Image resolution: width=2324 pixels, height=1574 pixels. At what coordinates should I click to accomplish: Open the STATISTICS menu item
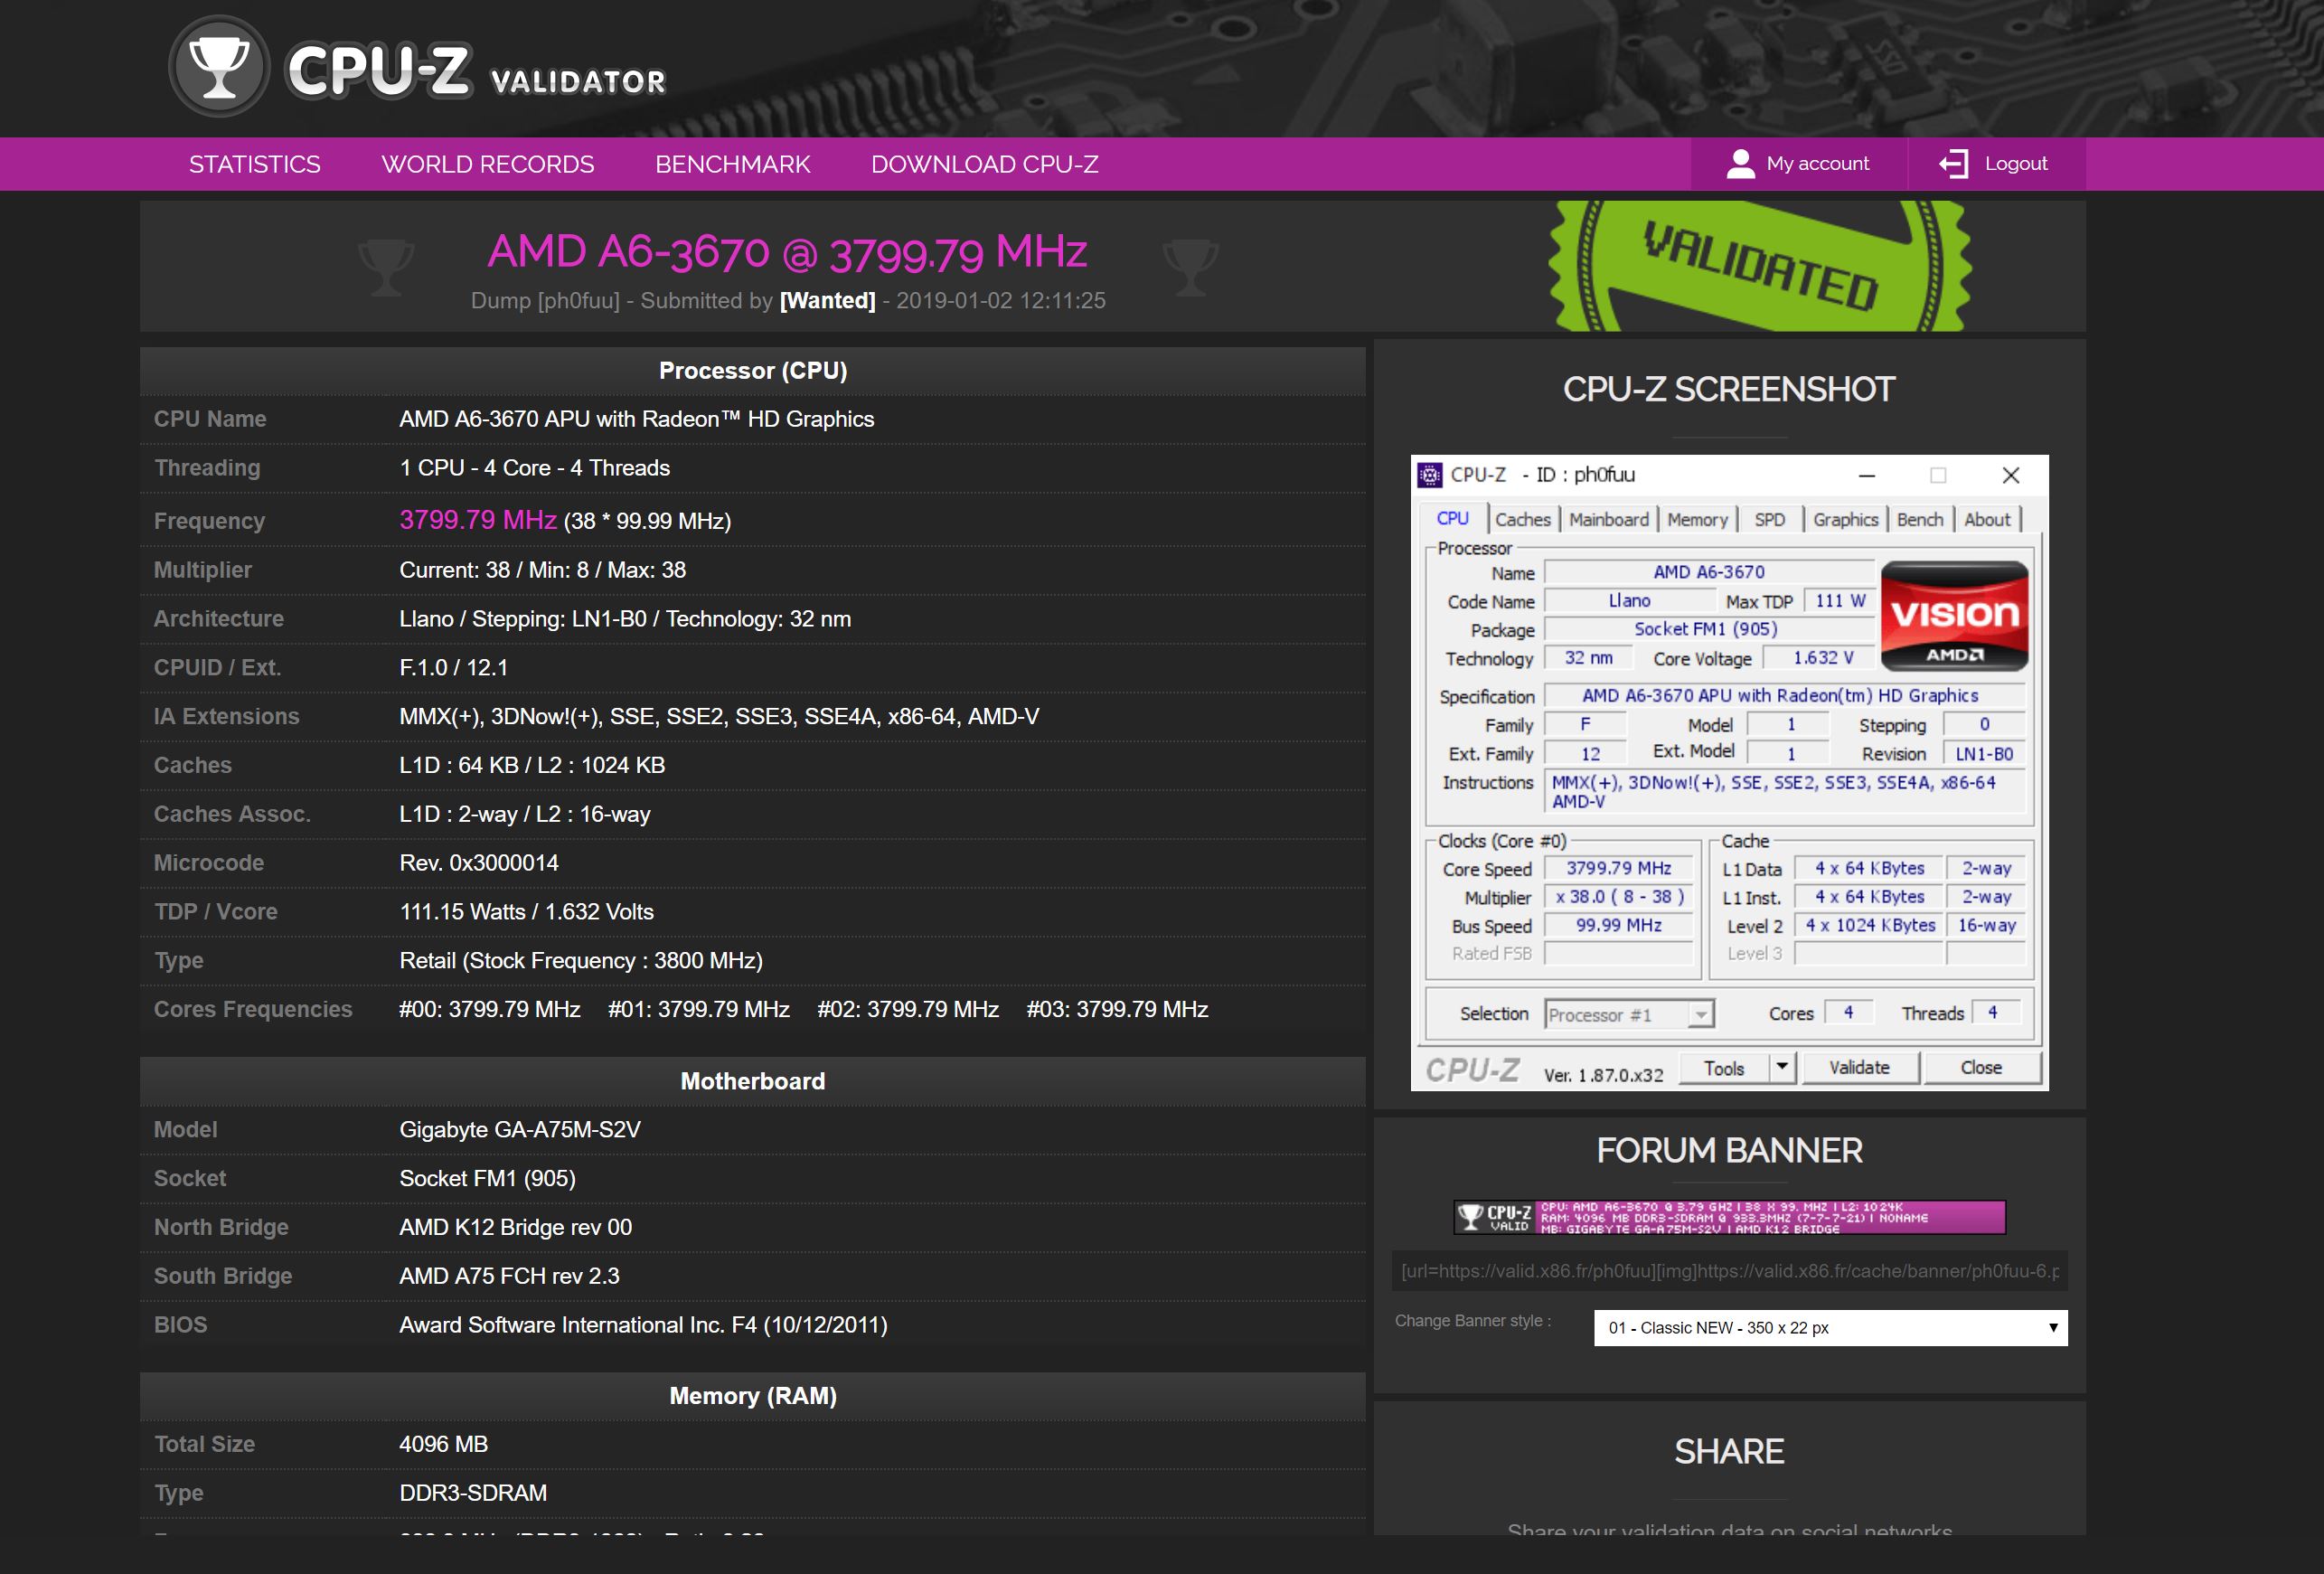255,164
